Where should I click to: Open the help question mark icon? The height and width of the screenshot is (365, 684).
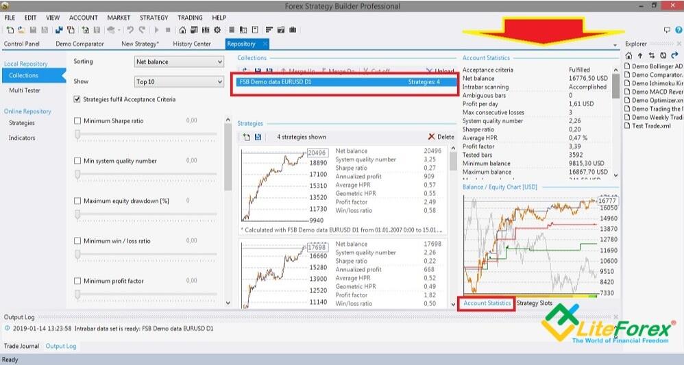point(679,29)
